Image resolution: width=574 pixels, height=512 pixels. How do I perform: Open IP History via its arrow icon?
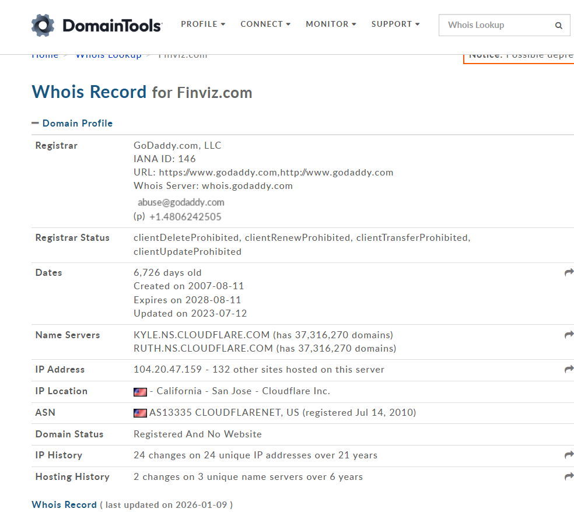click(569, 455)
